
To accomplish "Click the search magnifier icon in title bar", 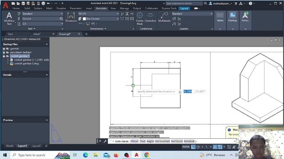I will tap(205, 4).
